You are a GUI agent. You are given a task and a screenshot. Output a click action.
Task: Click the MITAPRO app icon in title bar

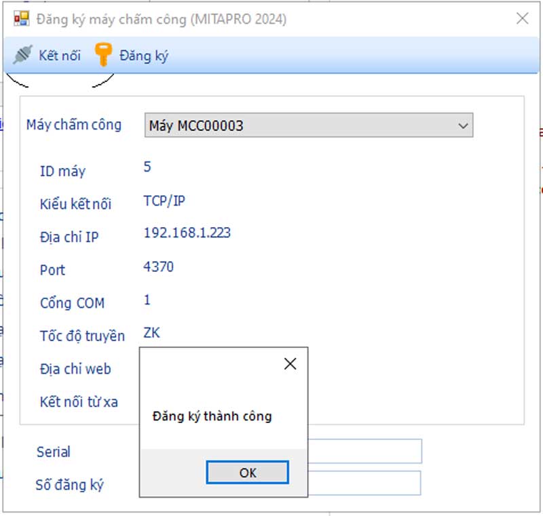point(22,19)
